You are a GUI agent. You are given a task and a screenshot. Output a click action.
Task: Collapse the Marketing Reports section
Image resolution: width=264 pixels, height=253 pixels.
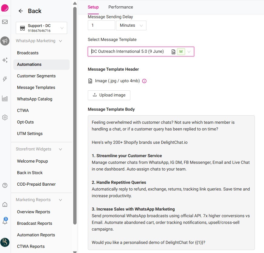pos(61,200)
